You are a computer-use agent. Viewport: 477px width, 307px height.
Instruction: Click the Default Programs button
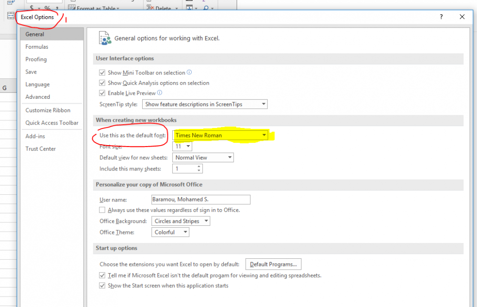tap(273, 264)
